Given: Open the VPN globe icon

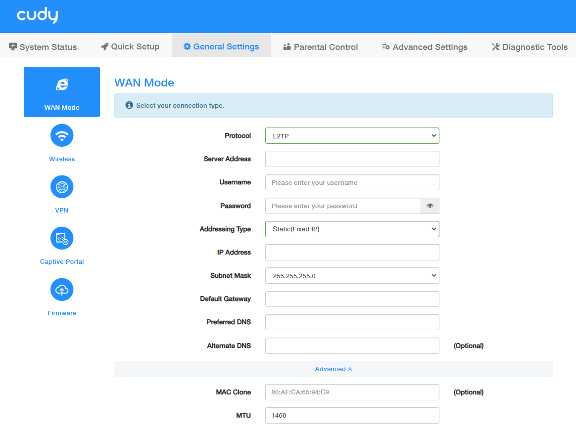Looking at the screenshot, I should [62, 187].
